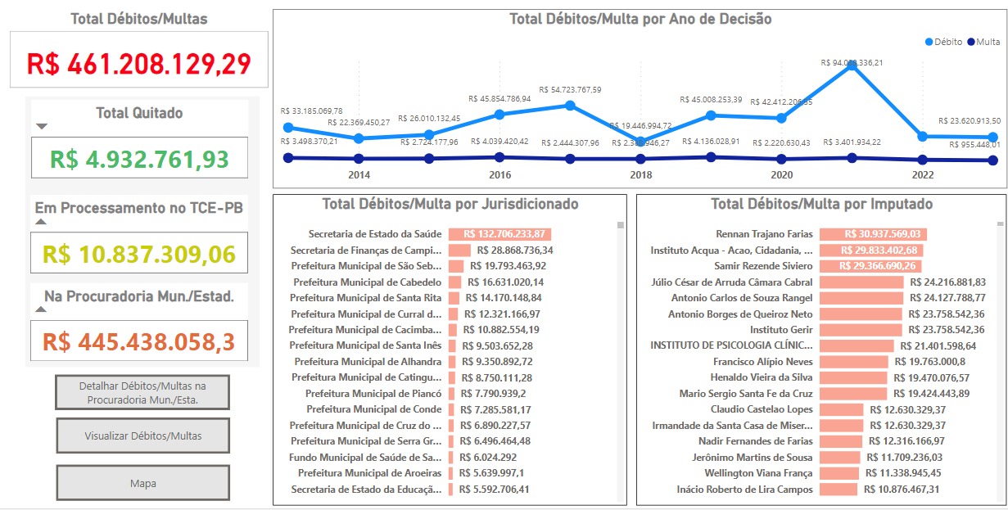1008x510 pixels.
Task: Toggle arrow under Na Procuradoria Mun./Estad.
Action: click(x=41, y=309)
